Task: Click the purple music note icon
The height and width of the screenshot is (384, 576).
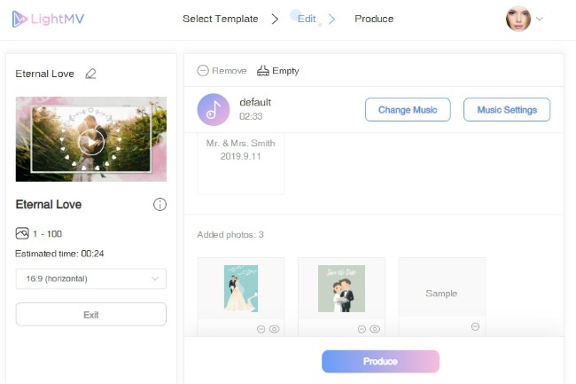Action: [213, 110]
